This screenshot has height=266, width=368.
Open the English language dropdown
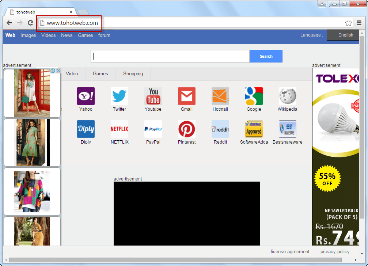point(343,35)
